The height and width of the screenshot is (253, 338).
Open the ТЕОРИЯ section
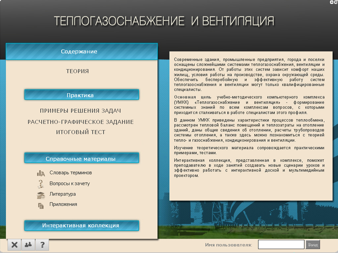(78, 71)
